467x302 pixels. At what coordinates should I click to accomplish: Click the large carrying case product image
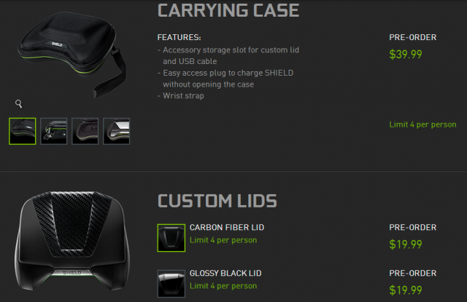[72, 55]
